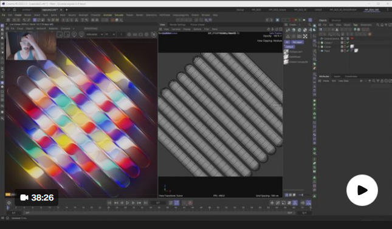Viewport: 392px width, 229px height.
Task: Select the Plane object in the Objects manager
Action: pyautogui.click(x=327, y=50)
